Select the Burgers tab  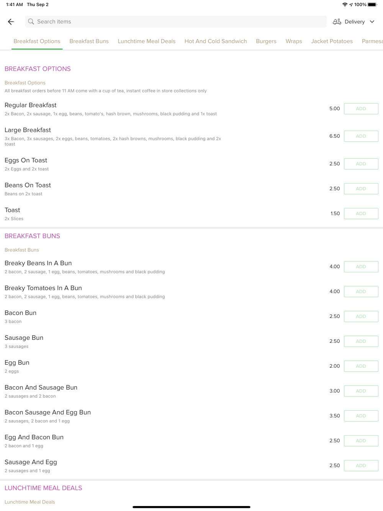[266, 41]
